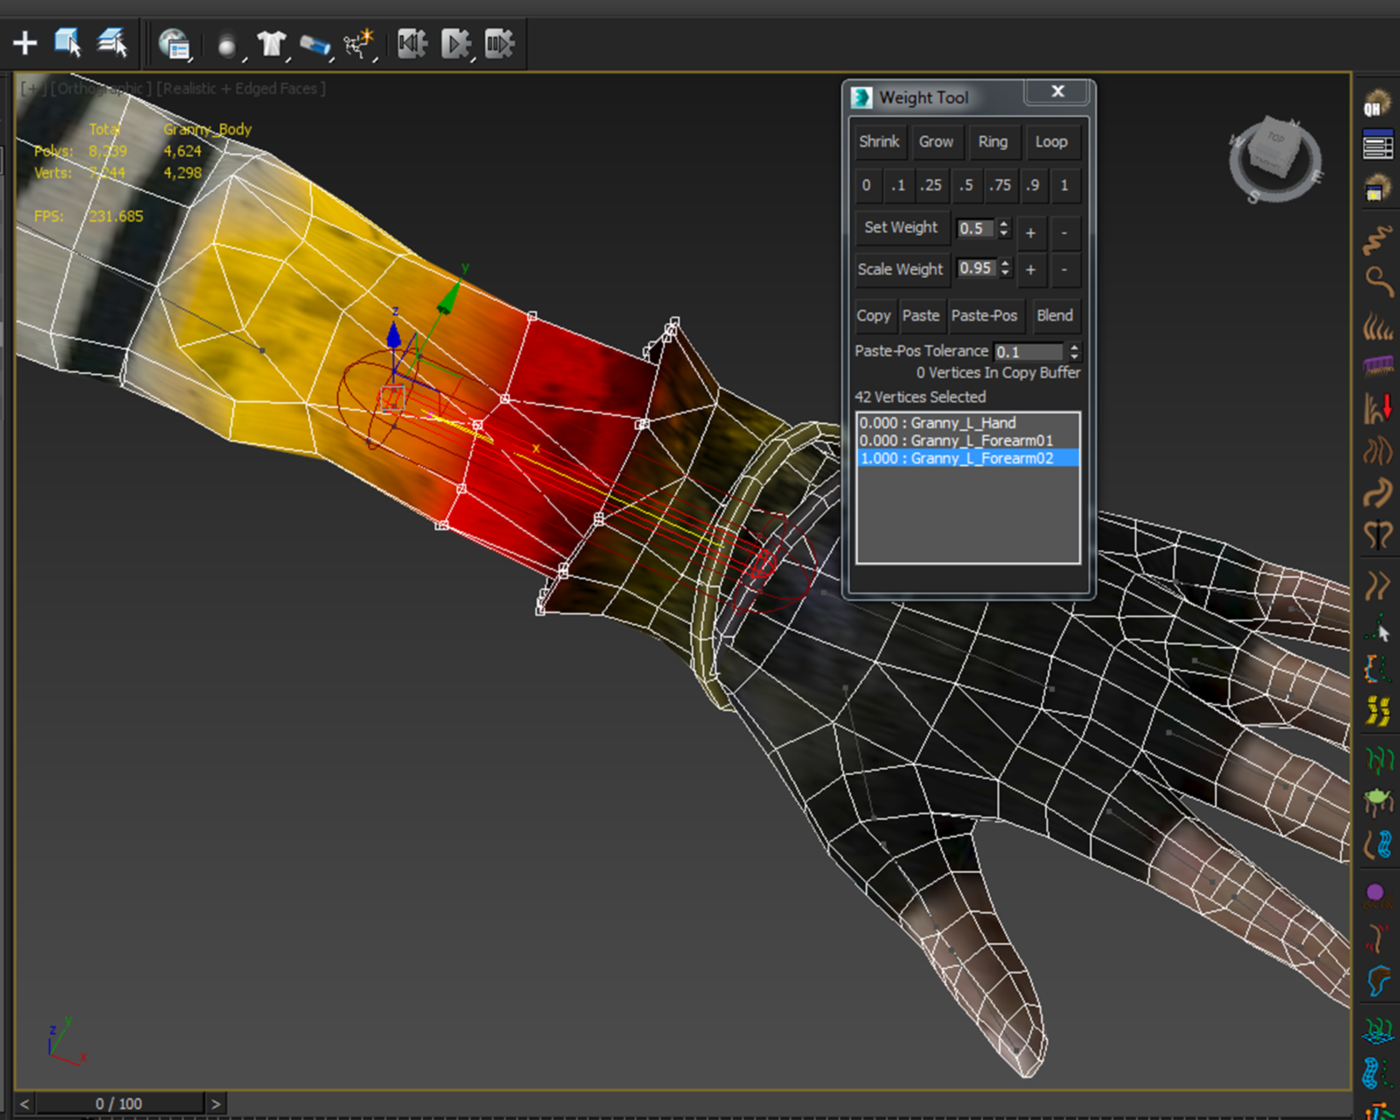1400x1120 pixels.
Task: Click the green dots cursor select icon
Action: [1377, 628]
